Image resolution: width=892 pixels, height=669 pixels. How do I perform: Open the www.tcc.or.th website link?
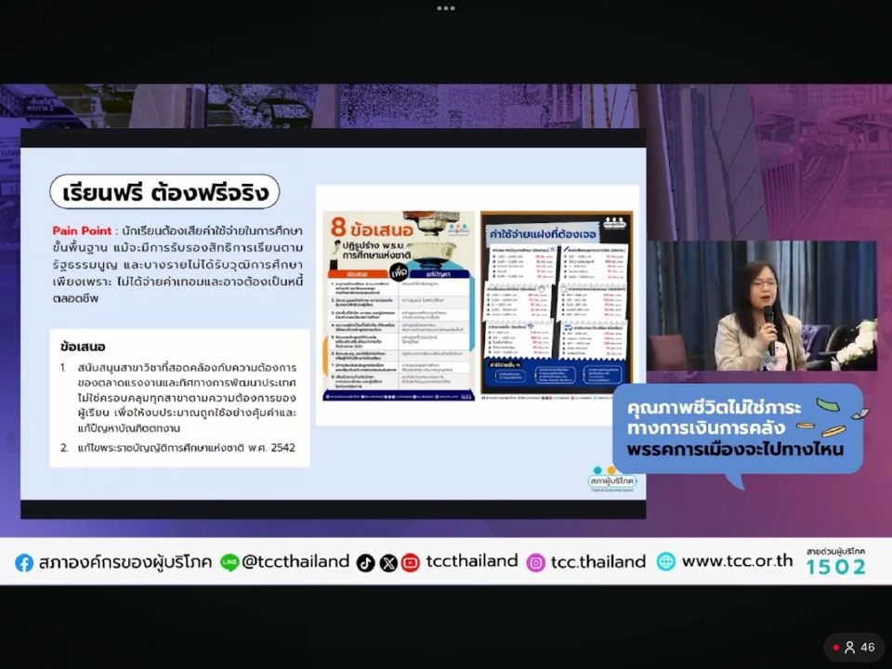pyautogui.click(x=737, y=561)
